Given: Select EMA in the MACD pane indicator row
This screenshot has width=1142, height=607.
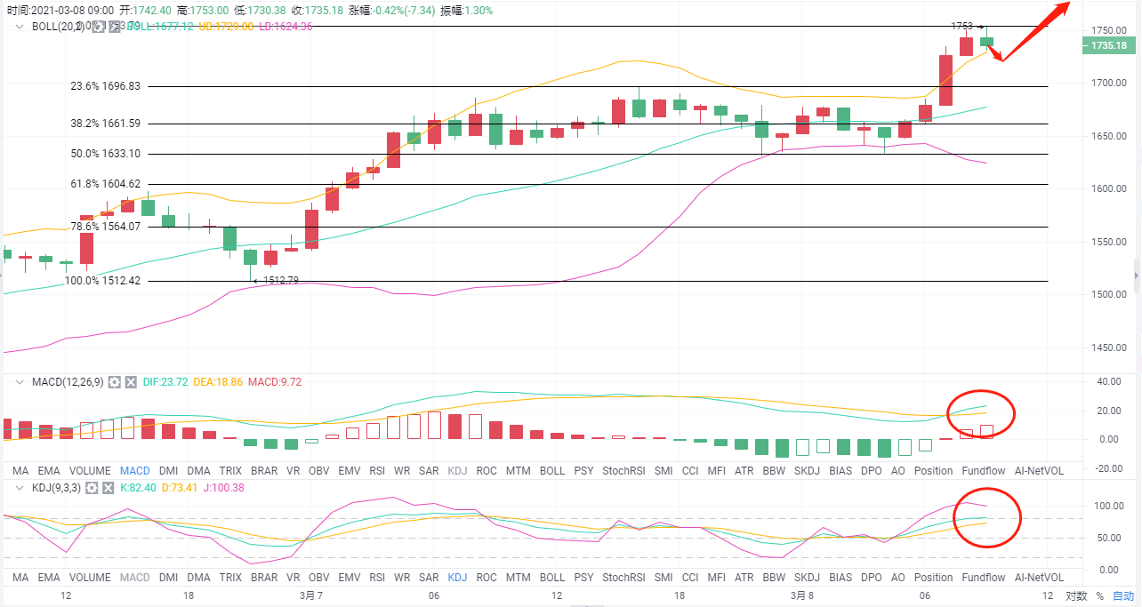Looking at the screenshot, I should click(50, 471).
